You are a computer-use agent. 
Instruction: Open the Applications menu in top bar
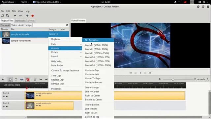click(x=9, y=2)
